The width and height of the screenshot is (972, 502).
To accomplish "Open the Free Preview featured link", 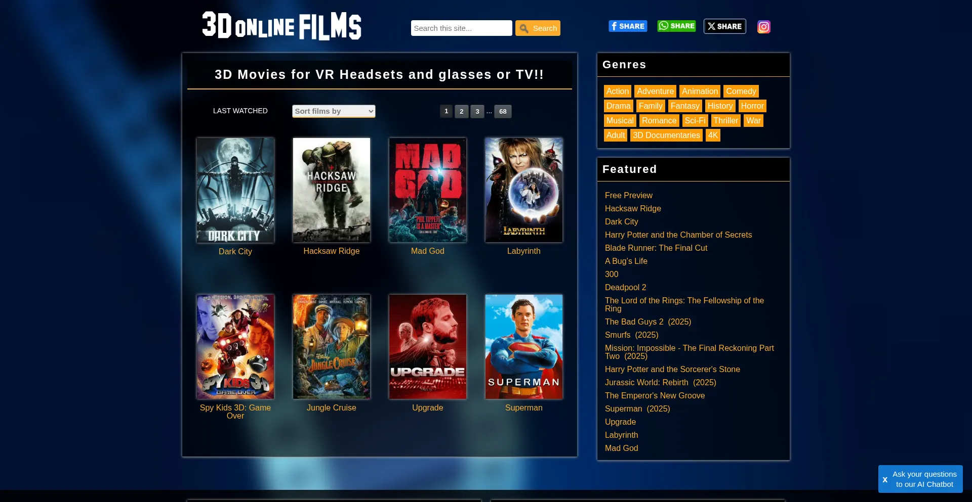I will 628,196.
